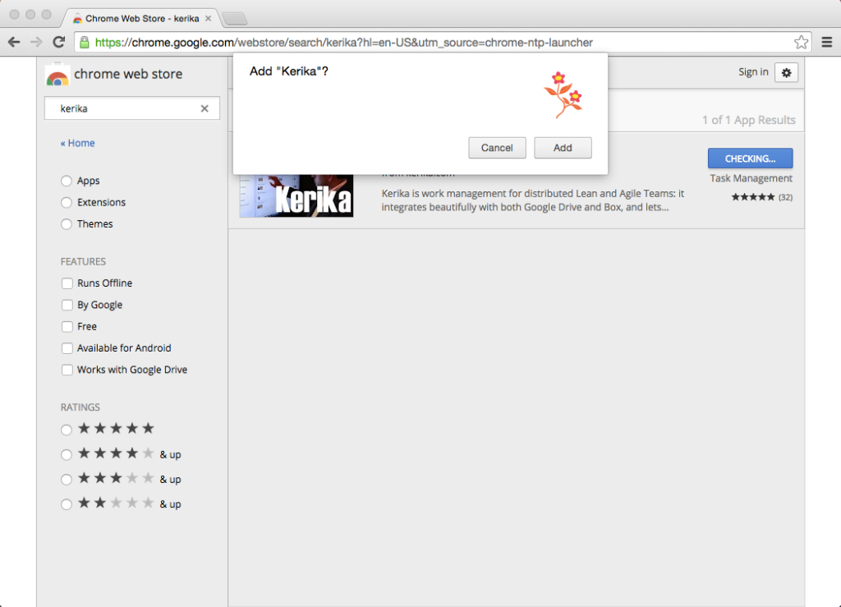Enable Available for Android filter
841x607 pixels.
pyautogui.click(x=67, y=348)
